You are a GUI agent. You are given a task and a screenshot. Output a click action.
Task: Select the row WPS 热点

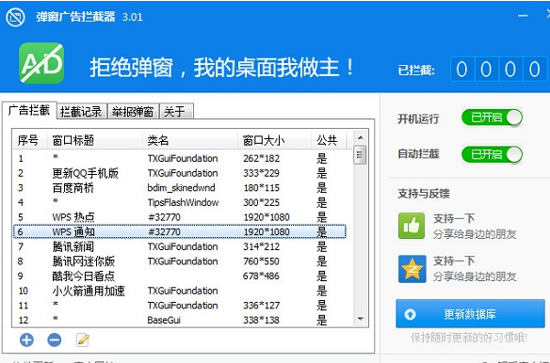click(x=180, y=217)
